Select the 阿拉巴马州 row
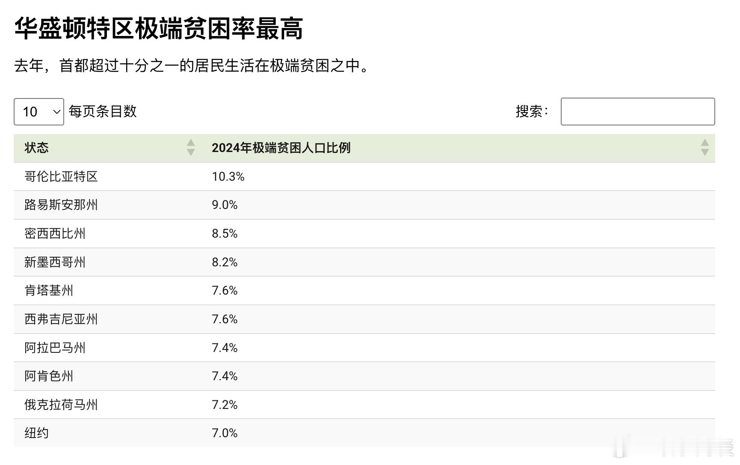 364,348
